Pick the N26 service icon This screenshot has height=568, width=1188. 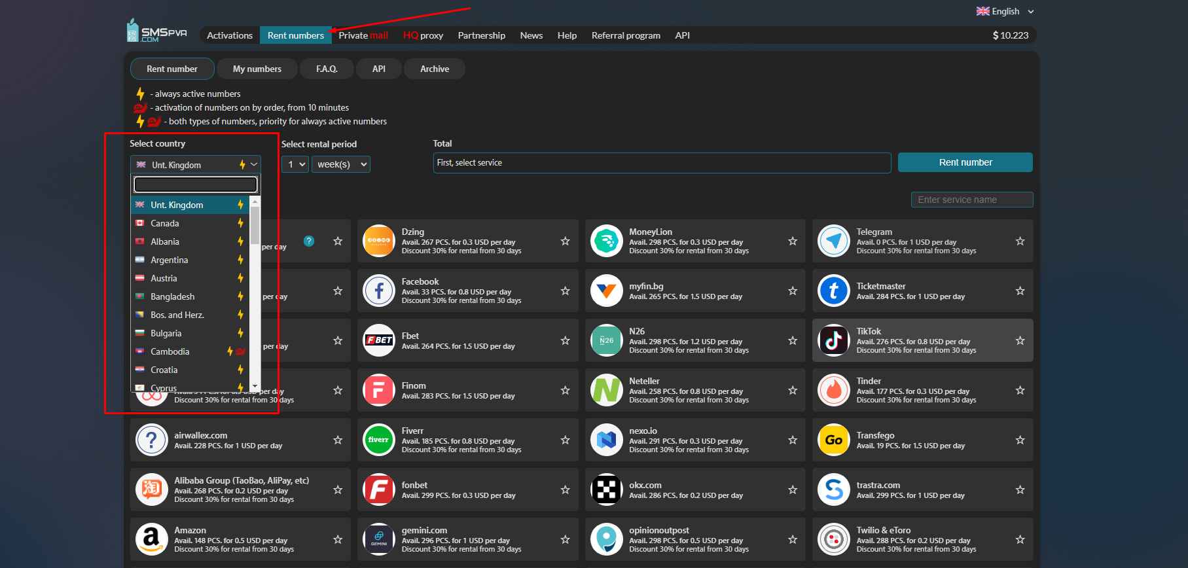coord(607,340)
